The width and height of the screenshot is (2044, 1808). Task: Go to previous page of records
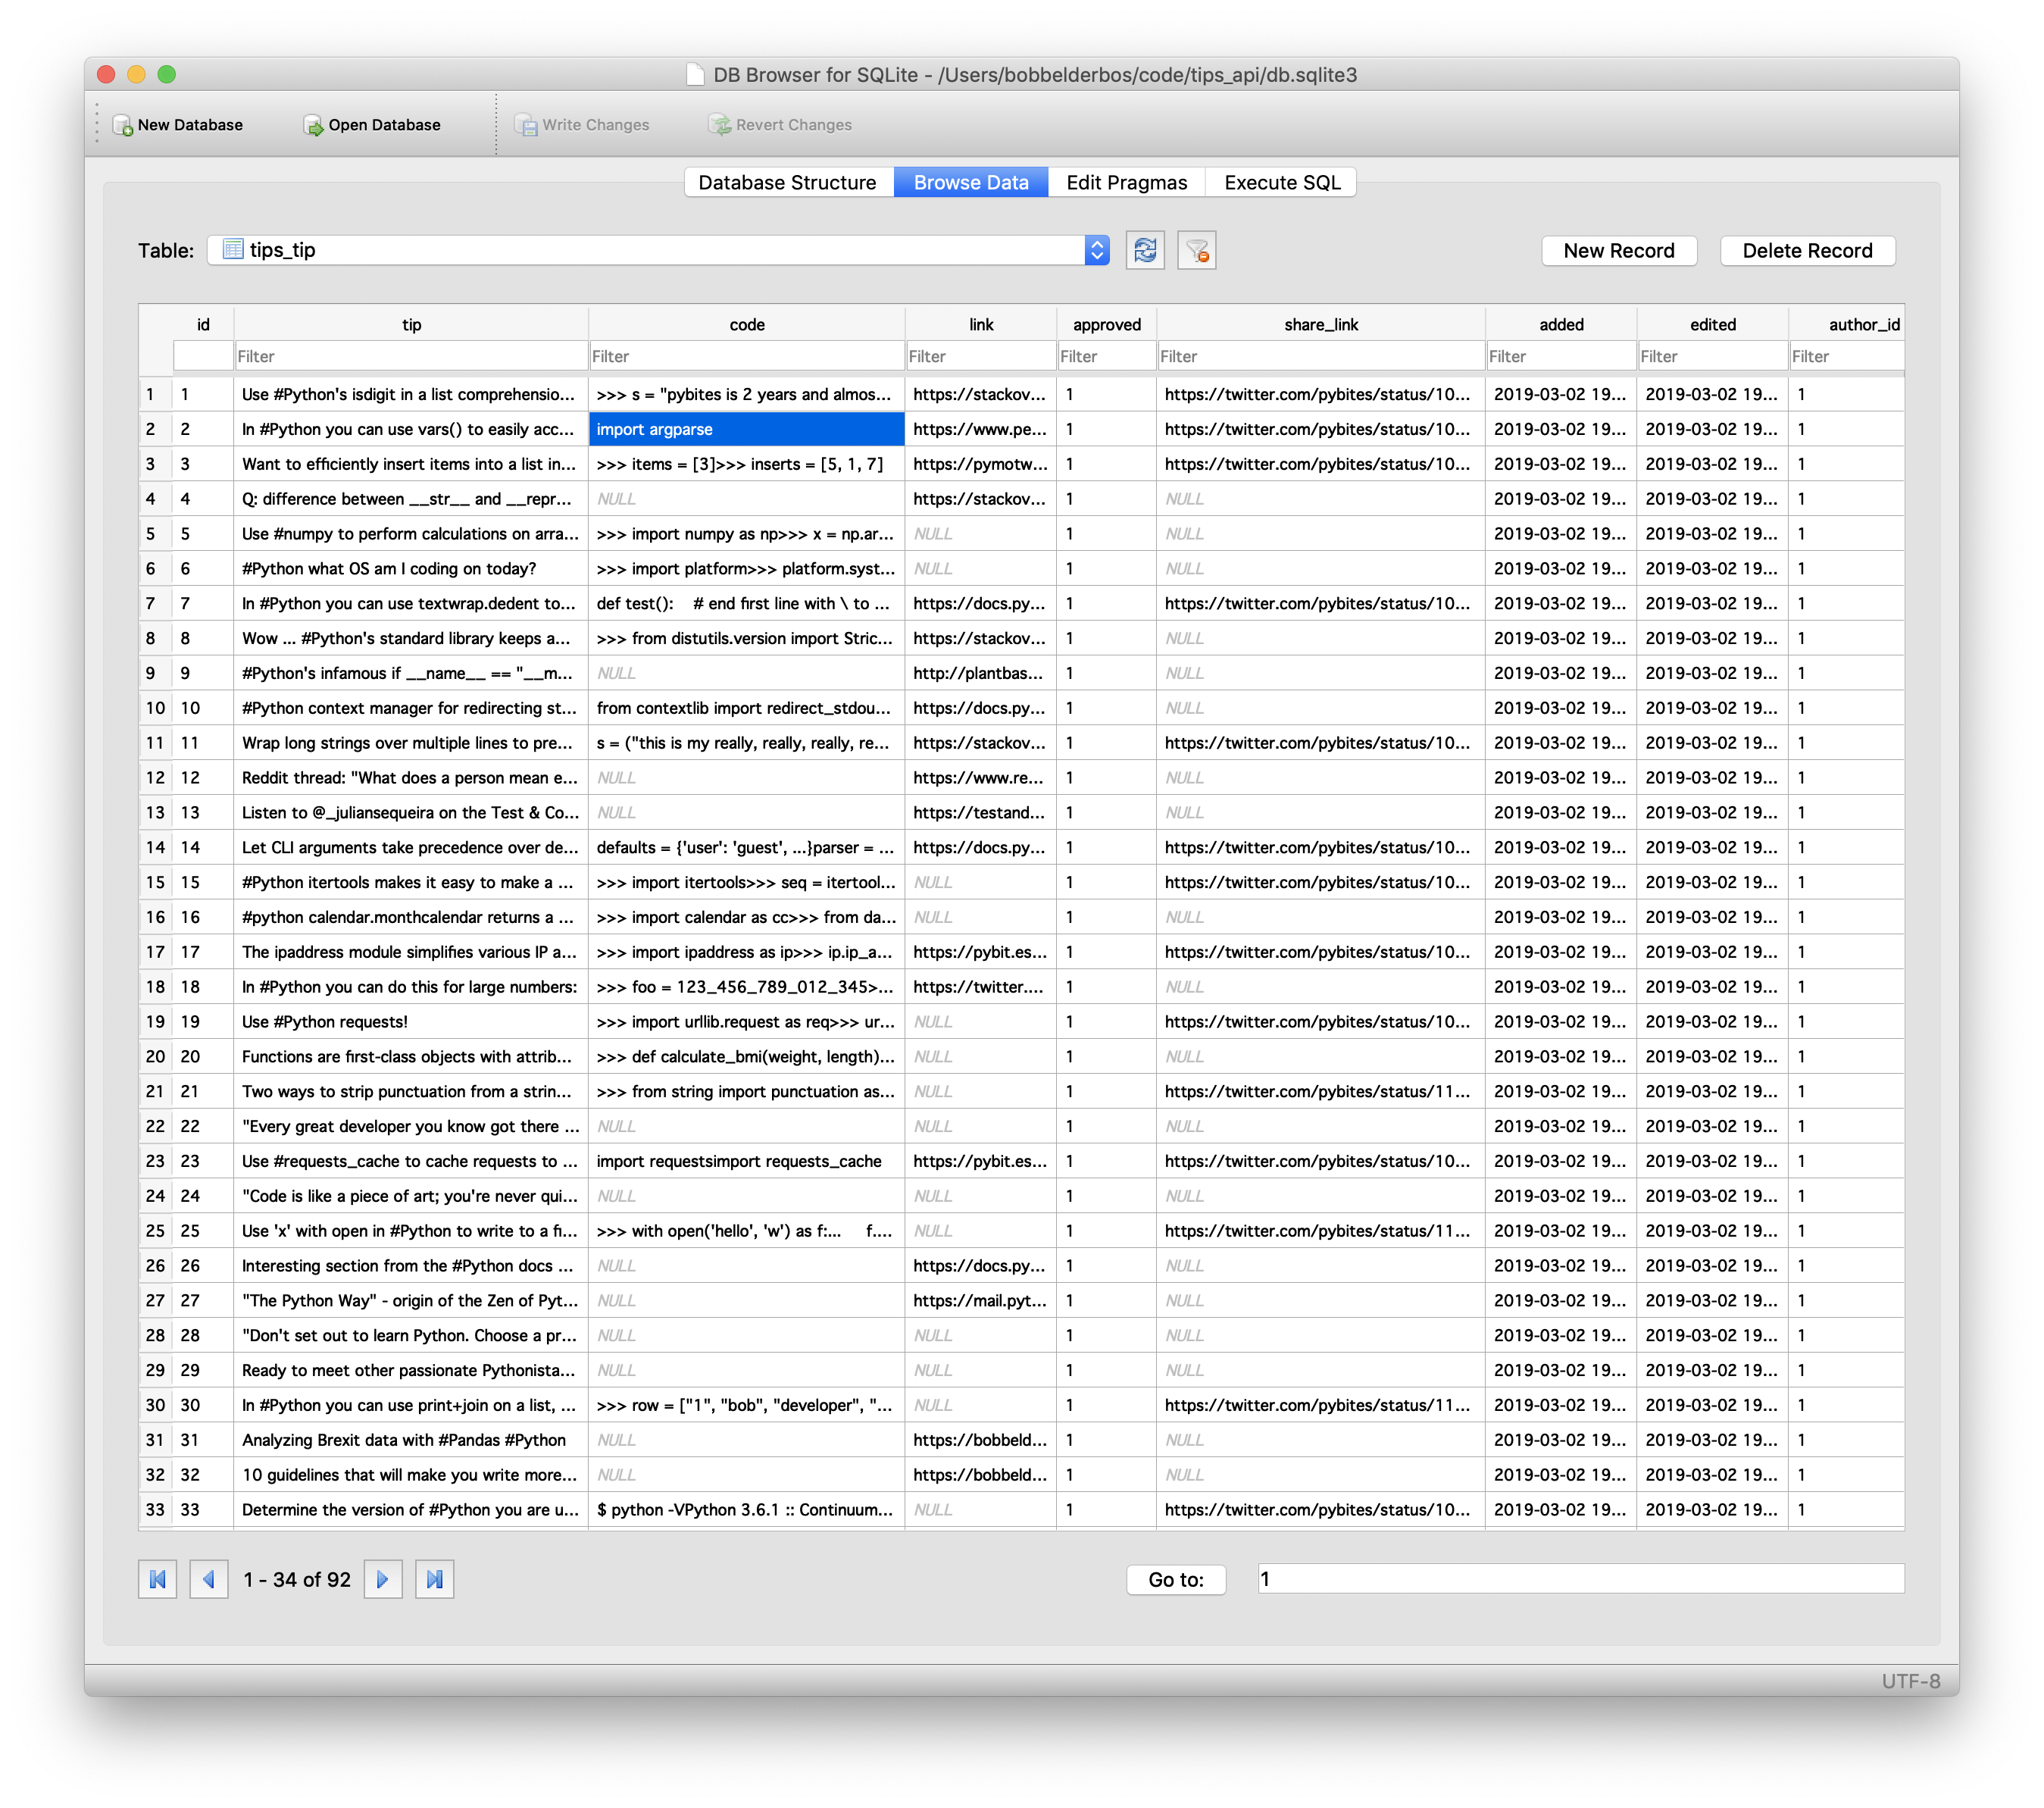coord(208,1579)
